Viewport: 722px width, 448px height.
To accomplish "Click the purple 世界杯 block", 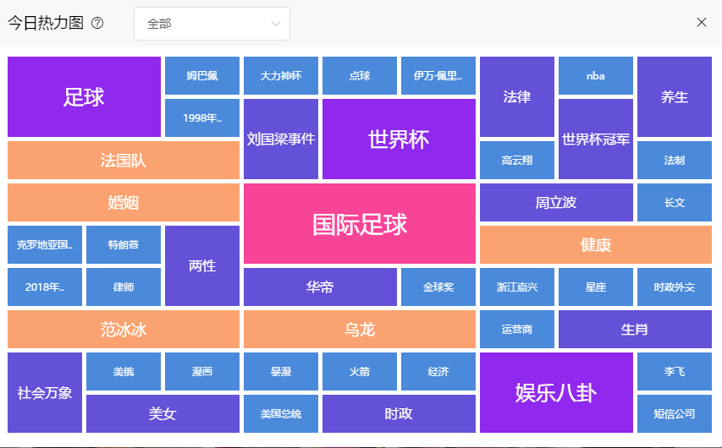I will coord(399,139).
